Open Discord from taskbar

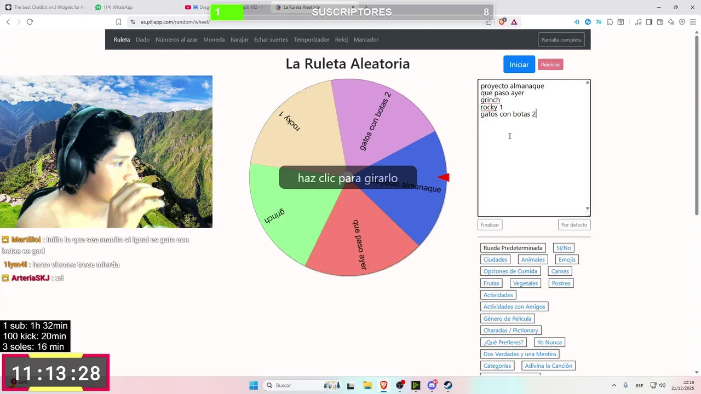(x=432, y=385)
